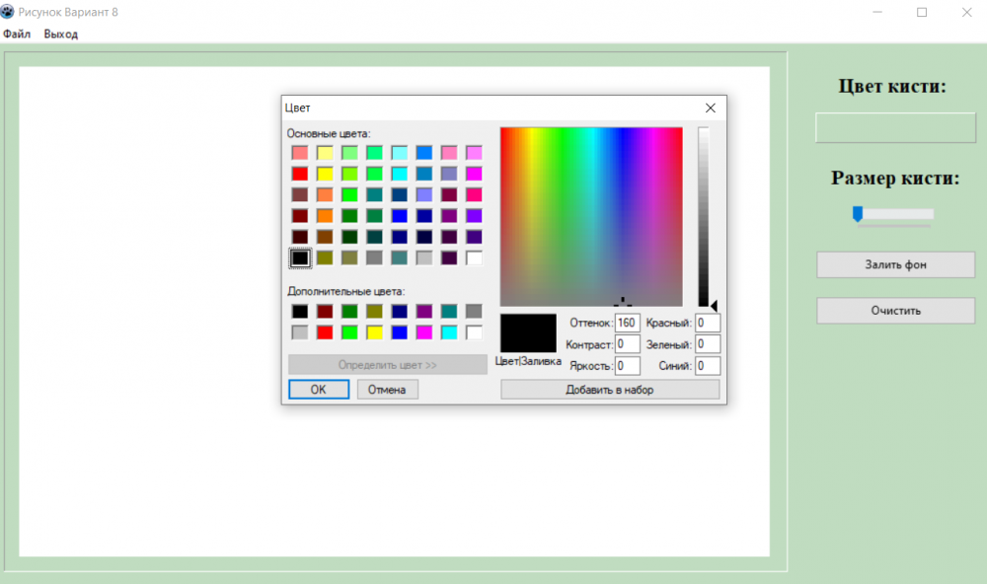The height and width of the screenshot is (584, 987).
Task: Select navy swatch in Дополнительные цвета
Action: click(399, 312)
